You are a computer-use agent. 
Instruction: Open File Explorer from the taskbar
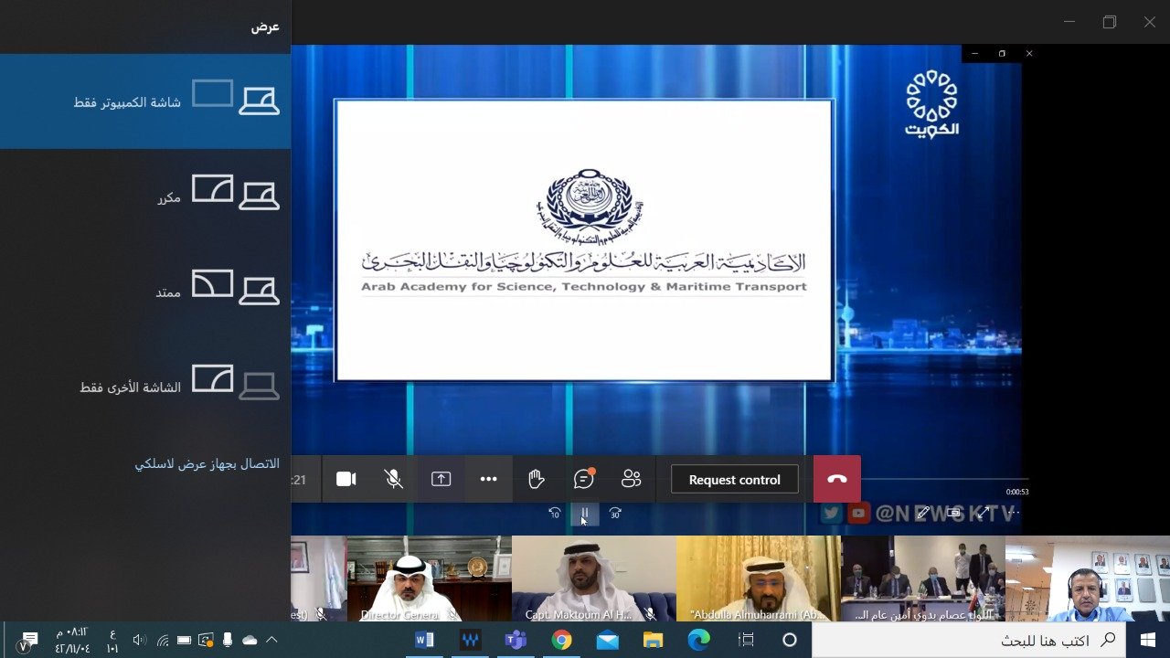pos(653,641)
